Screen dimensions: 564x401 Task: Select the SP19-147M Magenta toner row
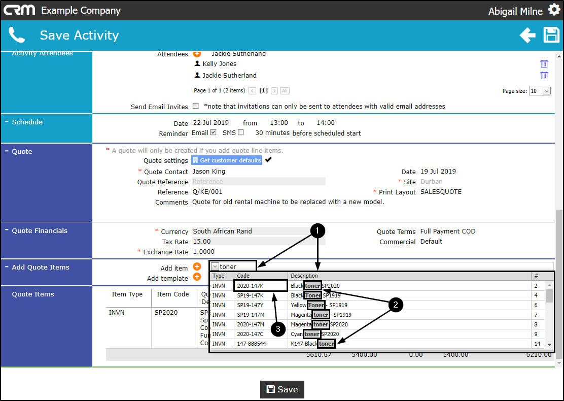(x=377, y=315)
